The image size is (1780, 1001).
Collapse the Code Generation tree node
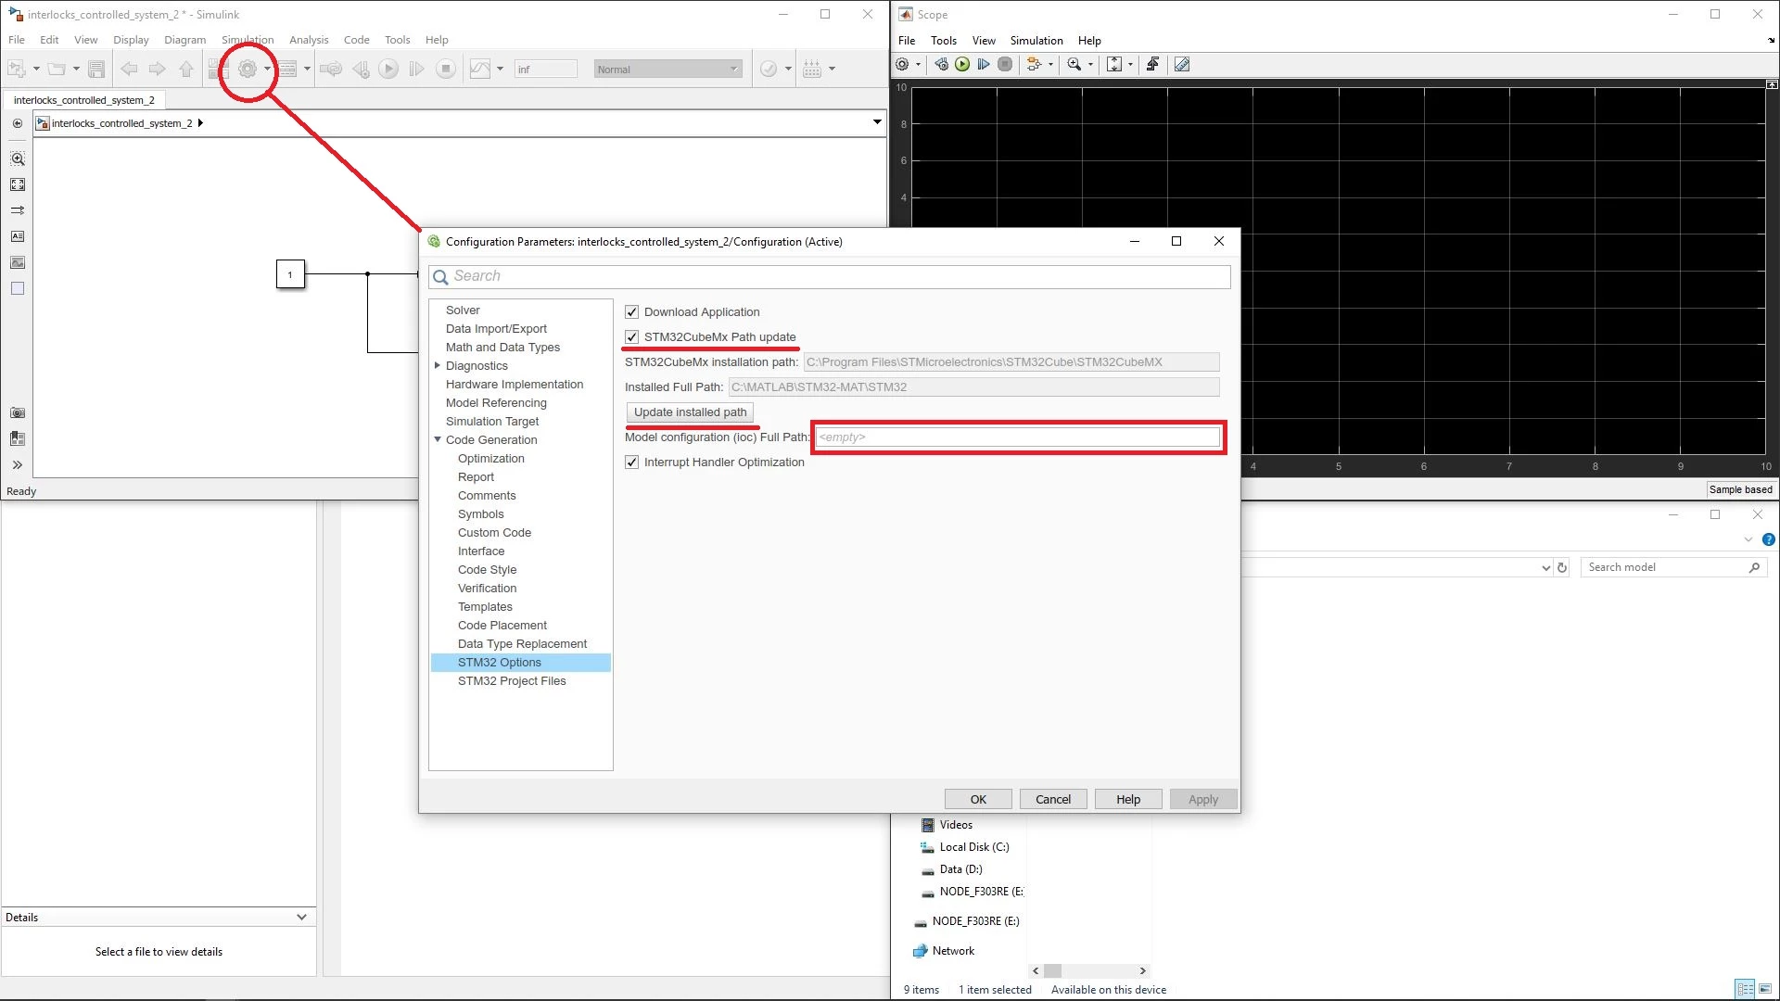click(438, 439)
